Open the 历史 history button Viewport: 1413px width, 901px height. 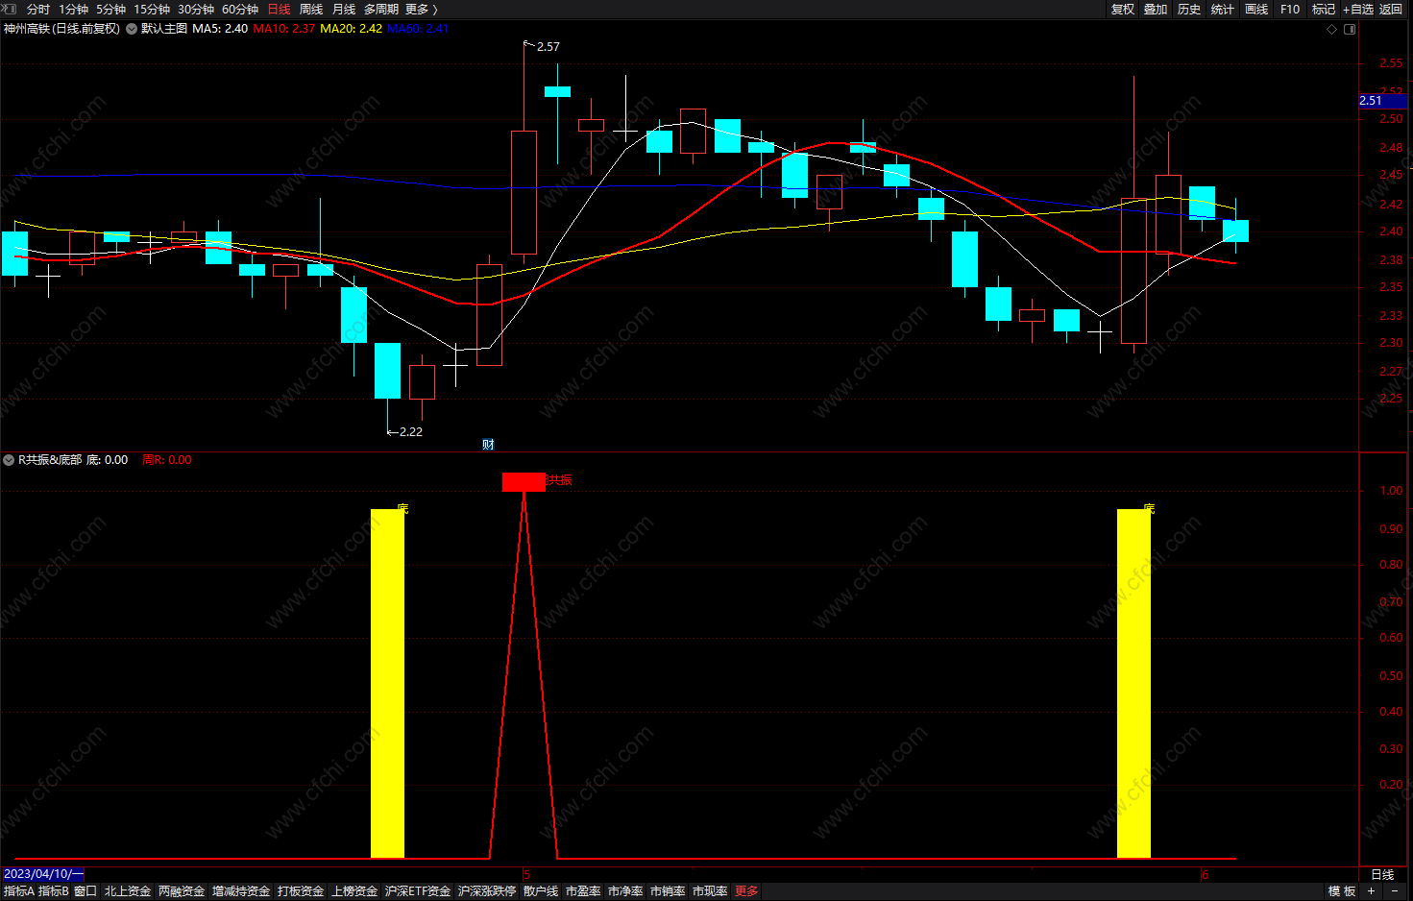click(x=1189, y=9)
